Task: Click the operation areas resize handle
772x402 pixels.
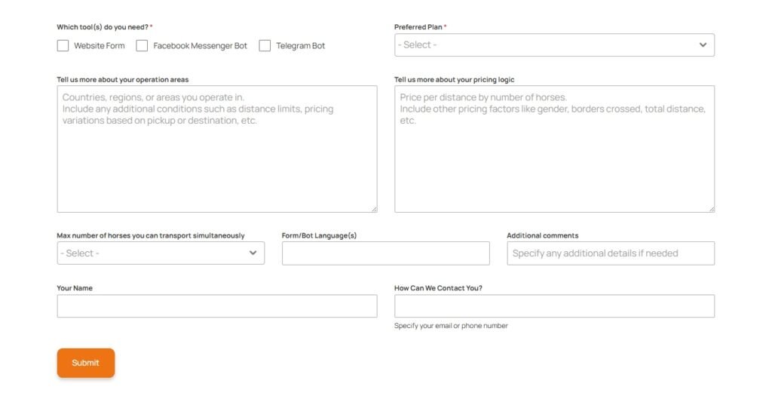Action: coord(373,208)
